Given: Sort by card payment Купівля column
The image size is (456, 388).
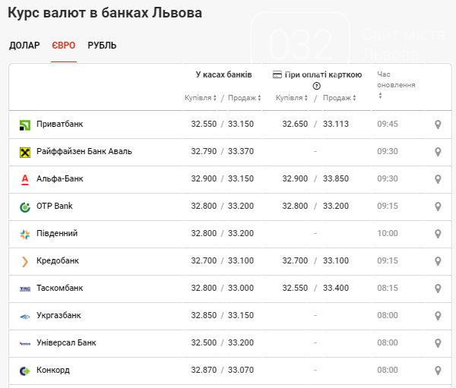Looking at the screenshot, I should [292, 98].
